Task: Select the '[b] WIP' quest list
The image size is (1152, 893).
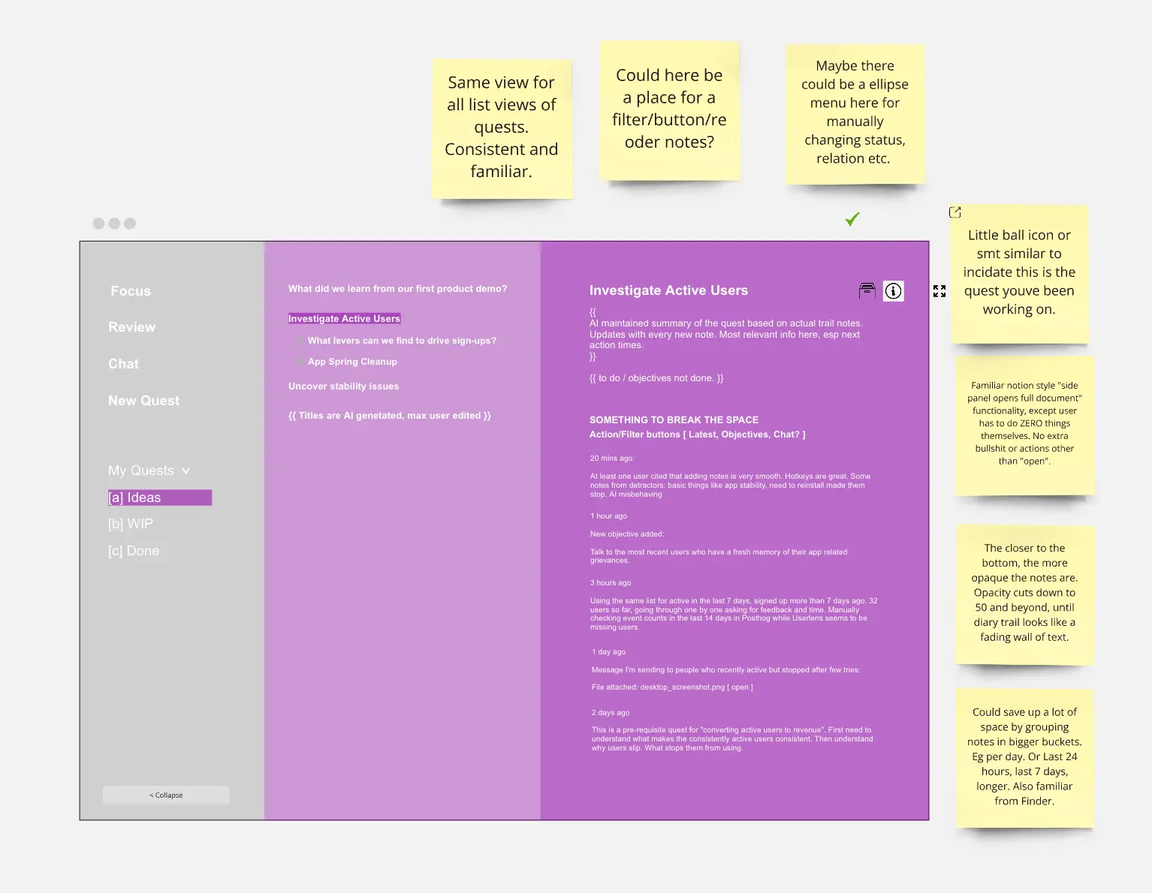Action: [131, 524]
